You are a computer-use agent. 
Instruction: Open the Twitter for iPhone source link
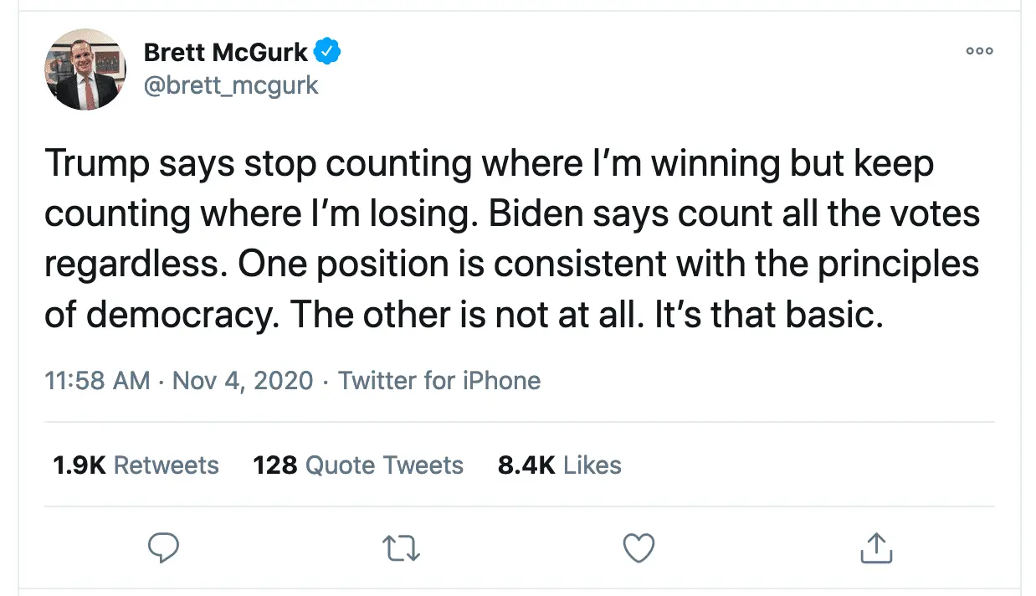(x=439, y=381)
